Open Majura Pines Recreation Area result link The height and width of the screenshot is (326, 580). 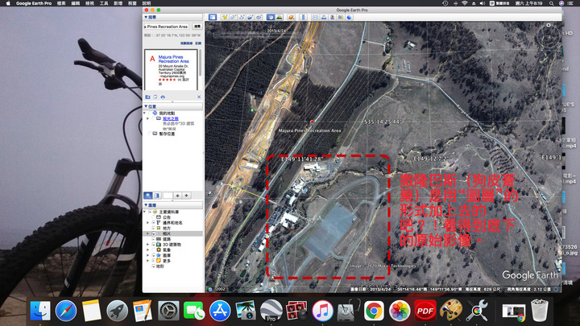click(173, 59)
